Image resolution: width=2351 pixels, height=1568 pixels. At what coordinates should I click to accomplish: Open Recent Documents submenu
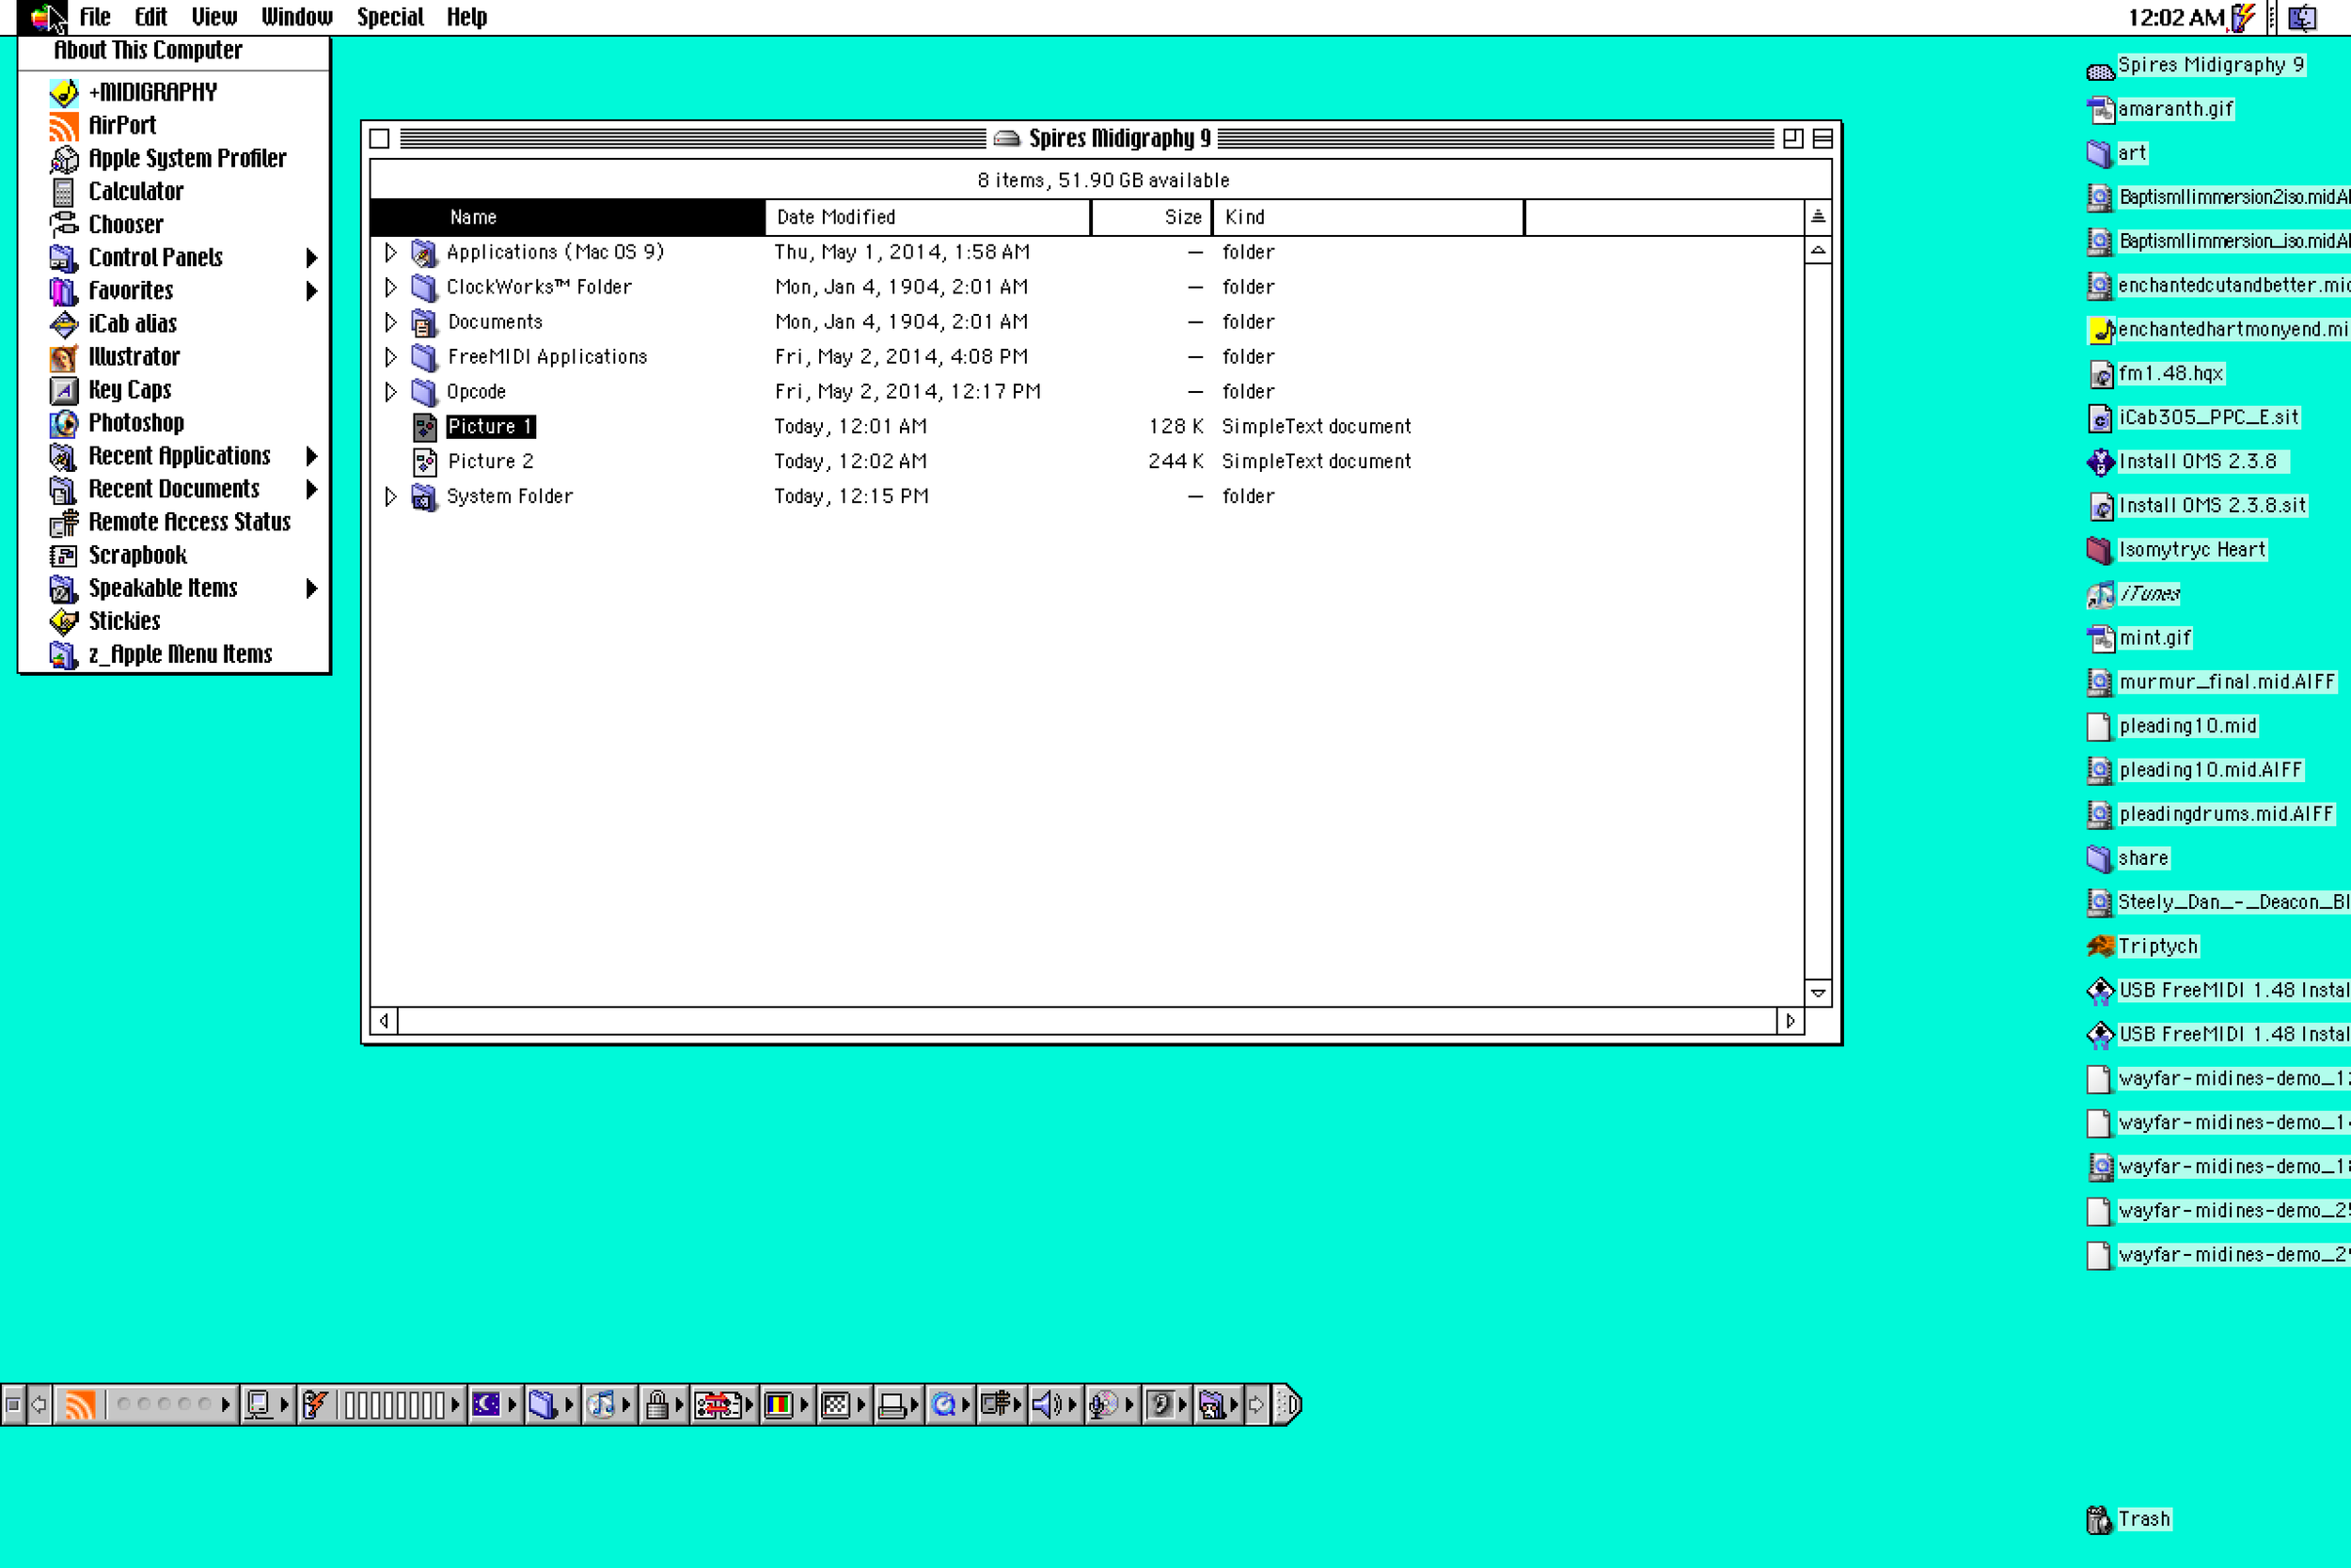pos(174,489)
